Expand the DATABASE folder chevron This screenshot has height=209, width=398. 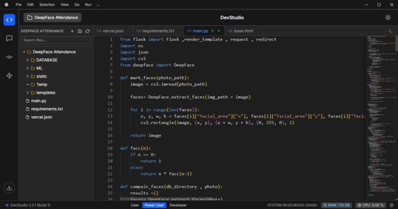pyautogui.click(x=28, y=60)
